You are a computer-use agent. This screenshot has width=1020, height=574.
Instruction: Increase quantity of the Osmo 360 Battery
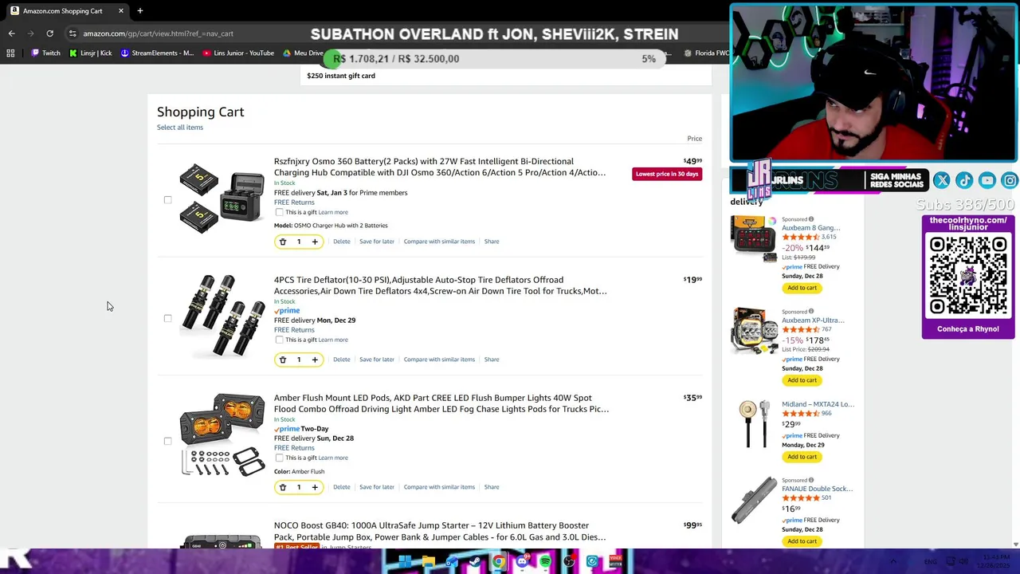[x=315, y=242]
